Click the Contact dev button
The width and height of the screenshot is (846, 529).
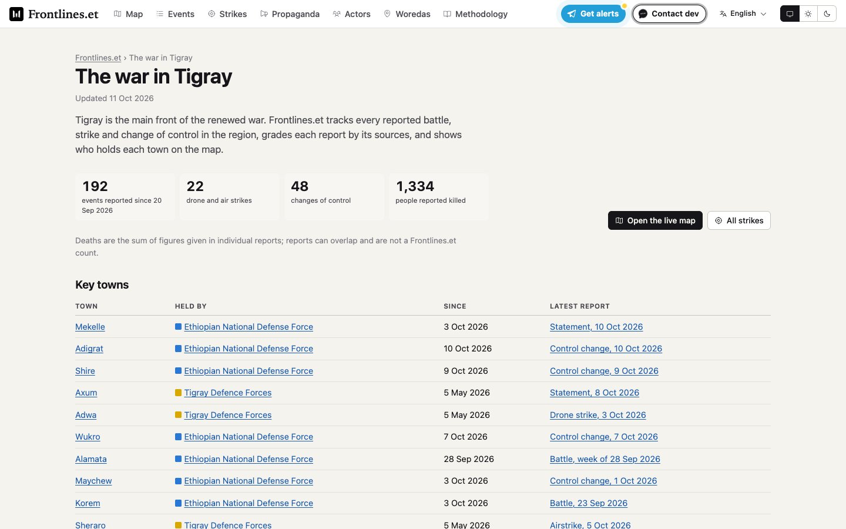click(x=669, y=14)
